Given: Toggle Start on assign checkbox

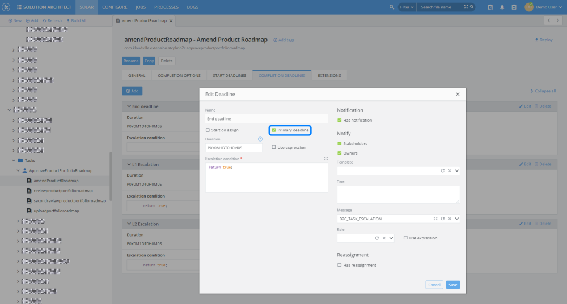Looking at the screenshot, I should click(x=208, y=130).
